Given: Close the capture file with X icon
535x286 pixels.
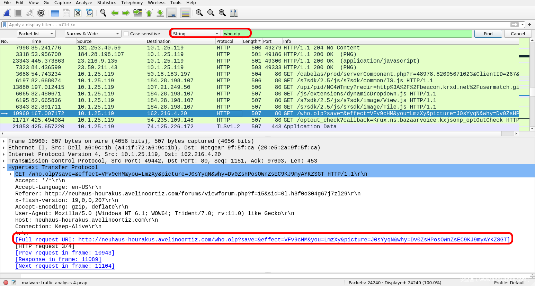Looking at the screenshot, I should (x=78, y=13).
